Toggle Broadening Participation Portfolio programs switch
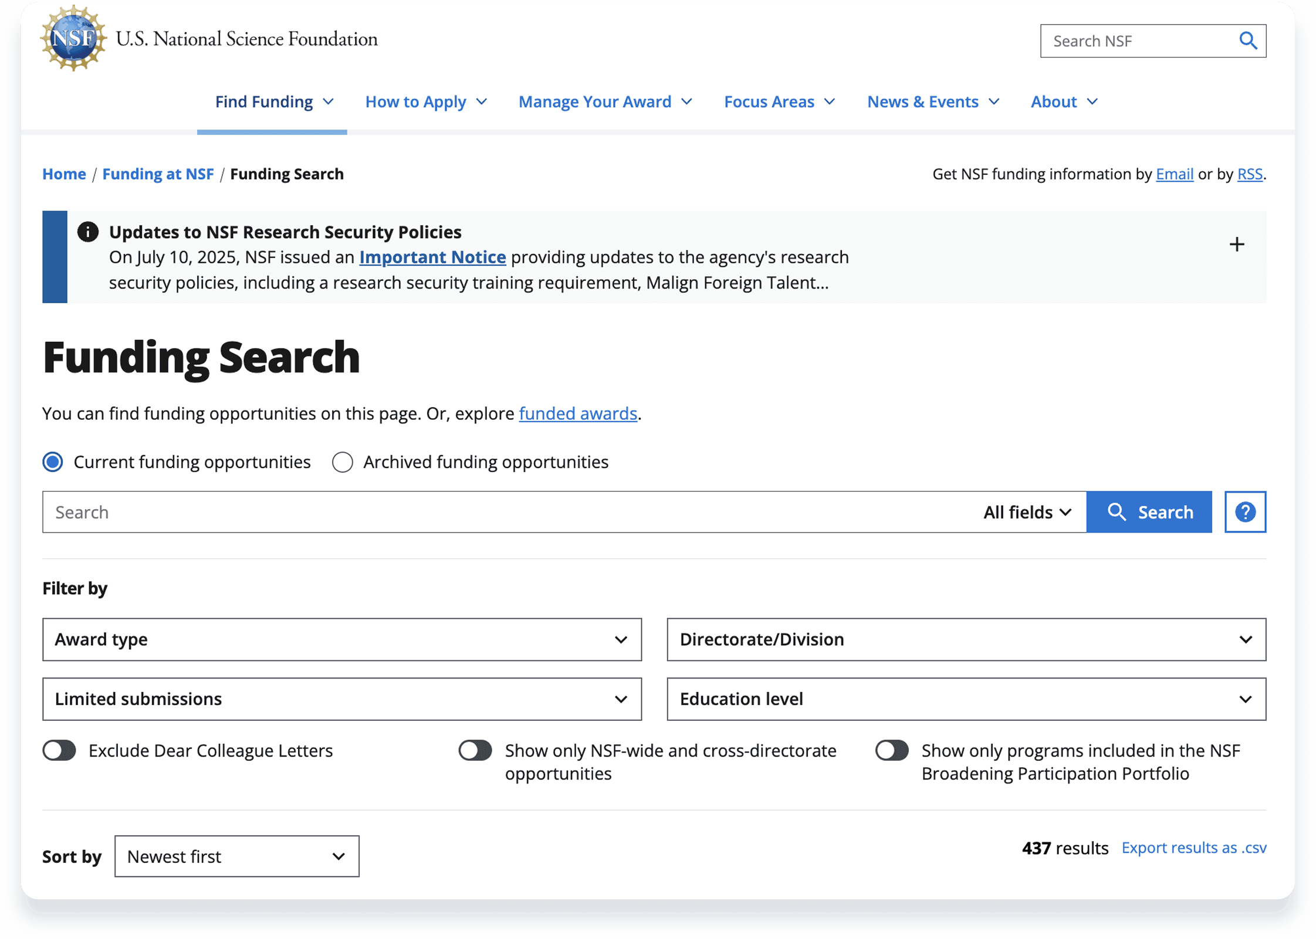The width and height of the screenshot is (1316, 939). pos(892,750)
